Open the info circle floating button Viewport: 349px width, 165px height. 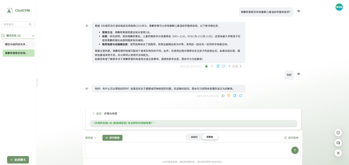[x=338, y=133]
